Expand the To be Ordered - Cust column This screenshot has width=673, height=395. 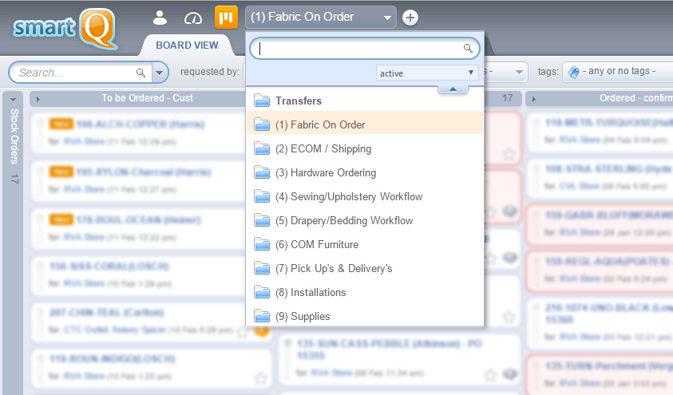(38, 99)
